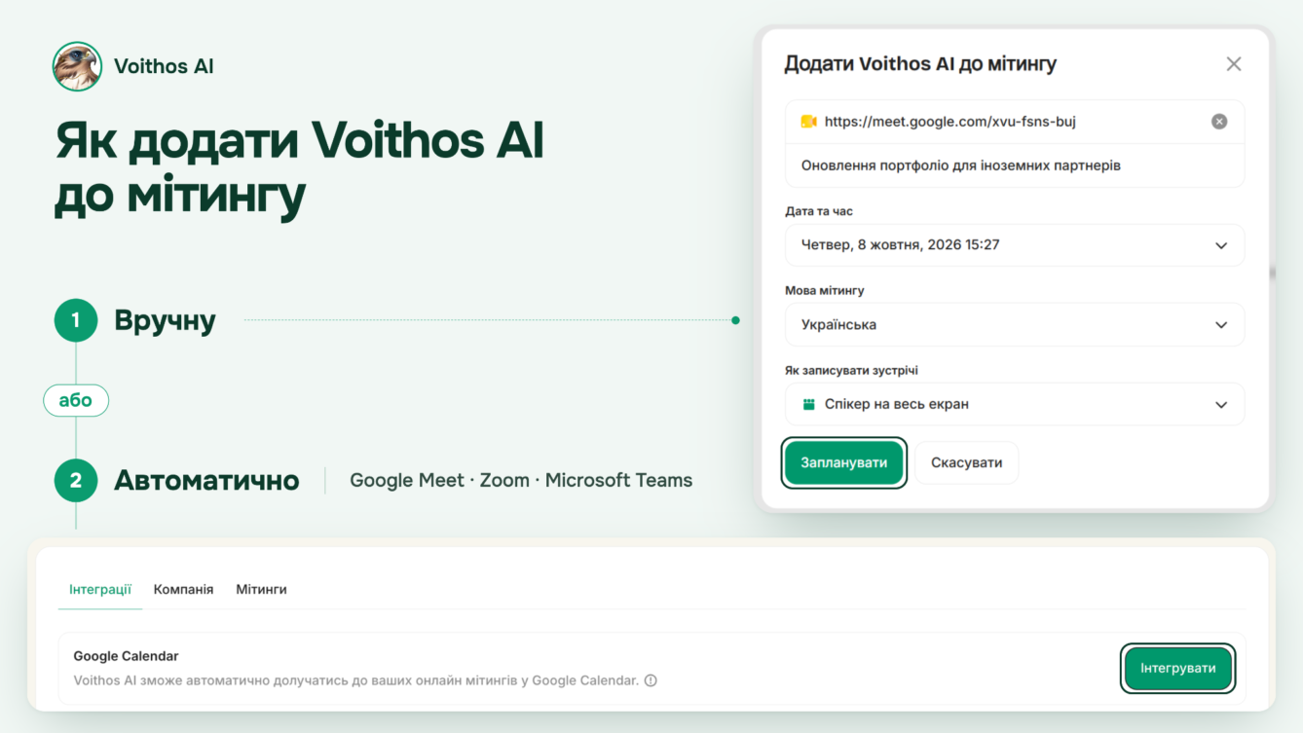
Task: Click the Google Calendar integration title
Action: (126, 656)
